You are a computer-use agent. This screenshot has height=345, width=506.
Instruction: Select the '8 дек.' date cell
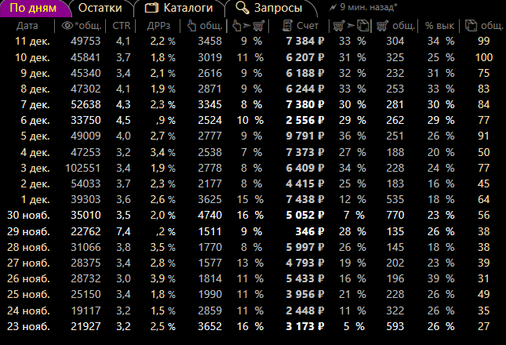tap(35, 89)
